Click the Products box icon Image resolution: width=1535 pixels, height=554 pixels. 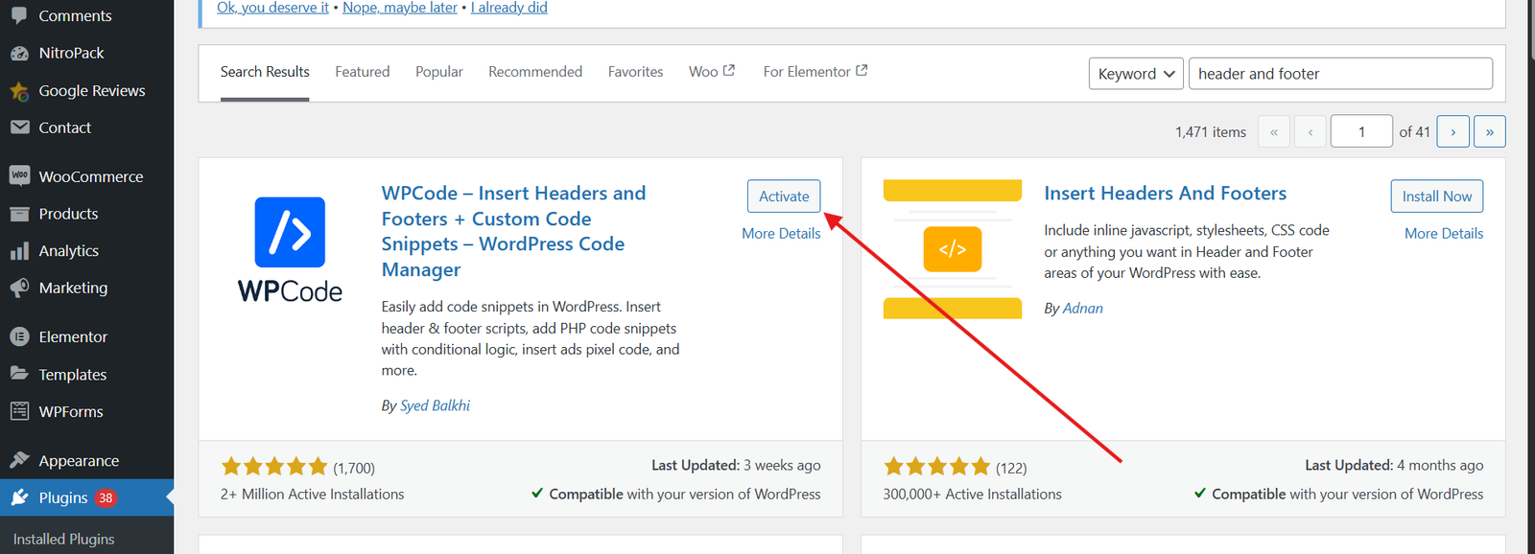pos(19,214)
